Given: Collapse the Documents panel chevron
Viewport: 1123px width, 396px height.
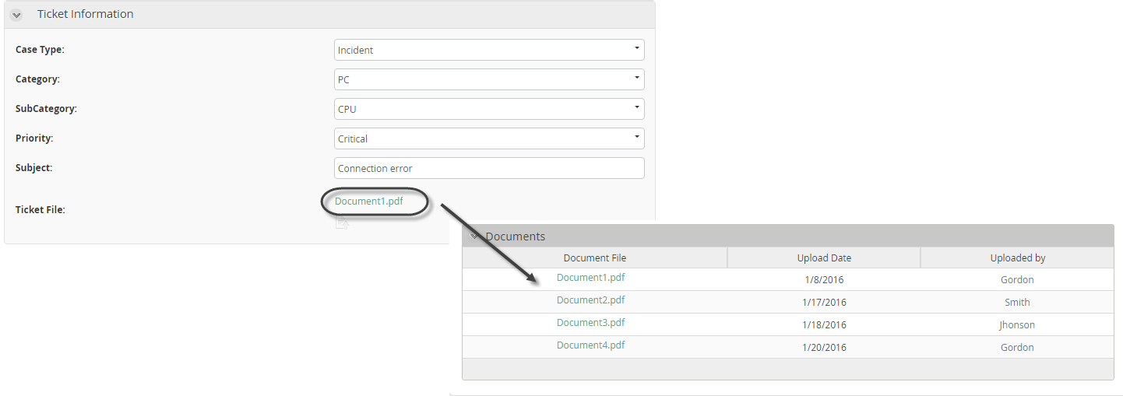Looking at the screenshot, I should 474,237.
